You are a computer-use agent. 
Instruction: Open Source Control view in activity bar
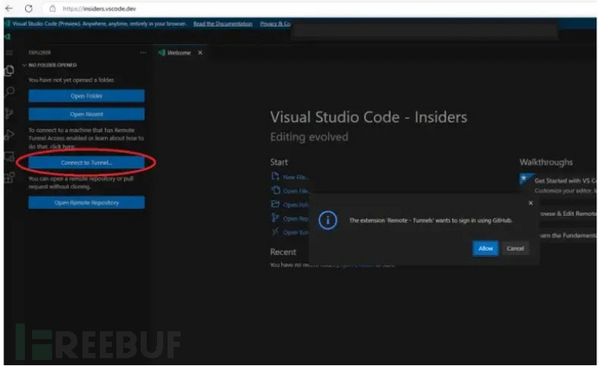click(x=10, y=114)
